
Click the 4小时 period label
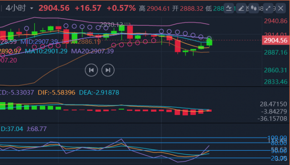16,8
